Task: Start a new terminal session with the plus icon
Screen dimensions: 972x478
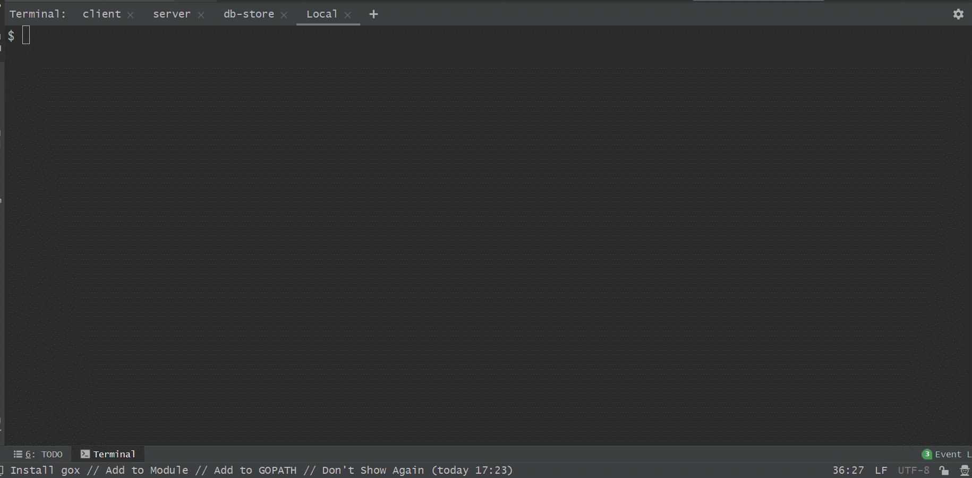Action: click(373, 14)
